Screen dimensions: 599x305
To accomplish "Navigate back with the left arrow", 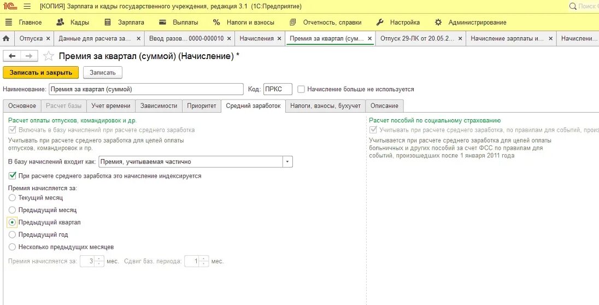I will click(x=12, y=56).
